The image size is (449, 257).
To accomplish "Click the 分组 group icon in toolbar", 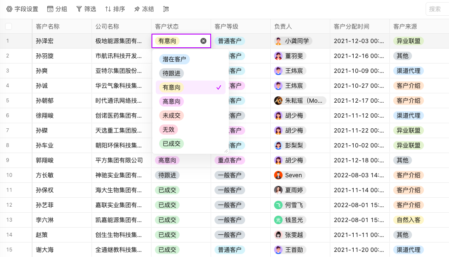I will 50,9.
